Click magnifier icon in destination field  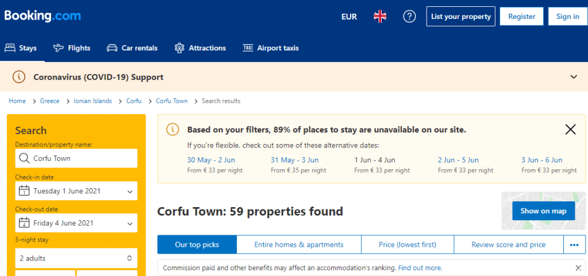click(24, 158)
